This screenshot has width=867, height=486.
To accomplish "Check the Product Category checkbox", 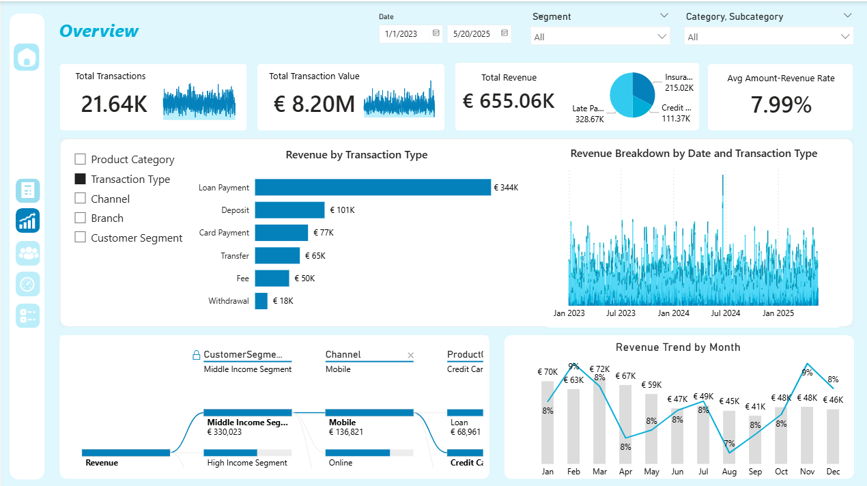I will 80,159.
